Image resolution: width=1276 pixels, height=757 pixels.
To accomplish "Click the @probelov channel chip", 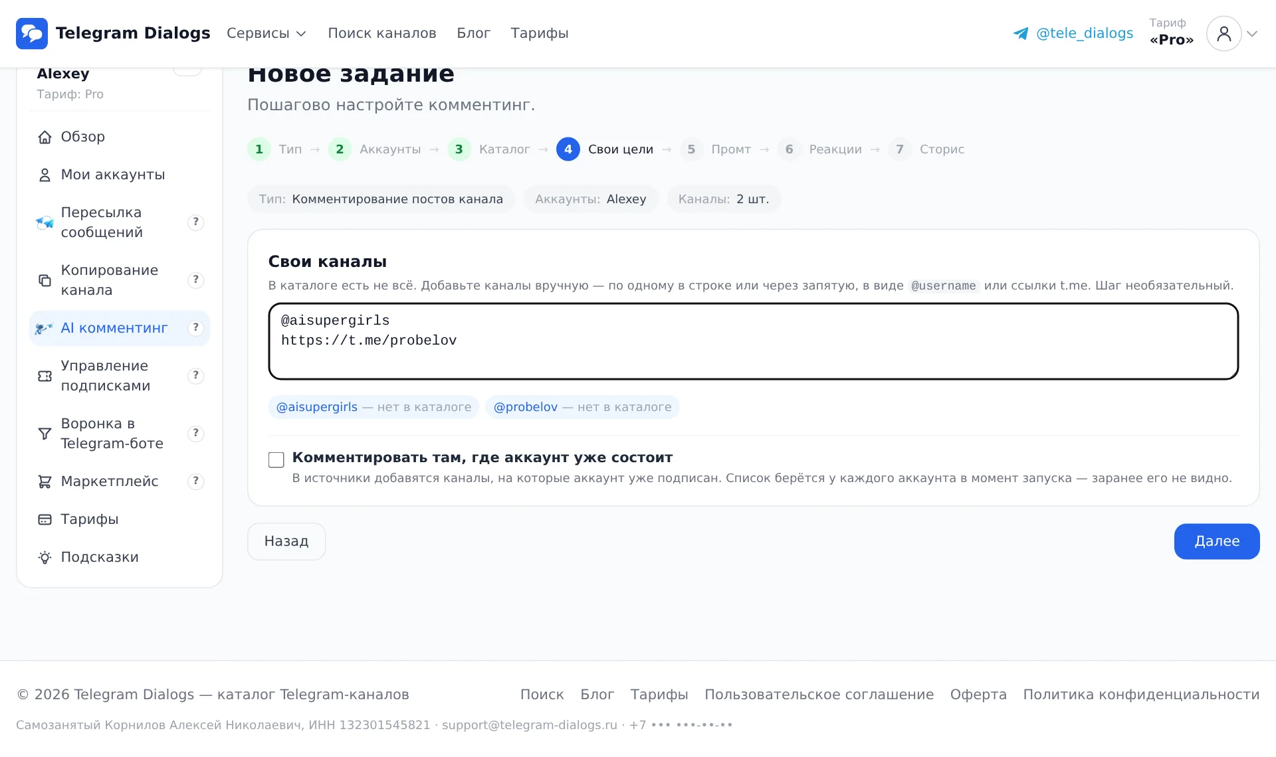I will tap(582, 407).
